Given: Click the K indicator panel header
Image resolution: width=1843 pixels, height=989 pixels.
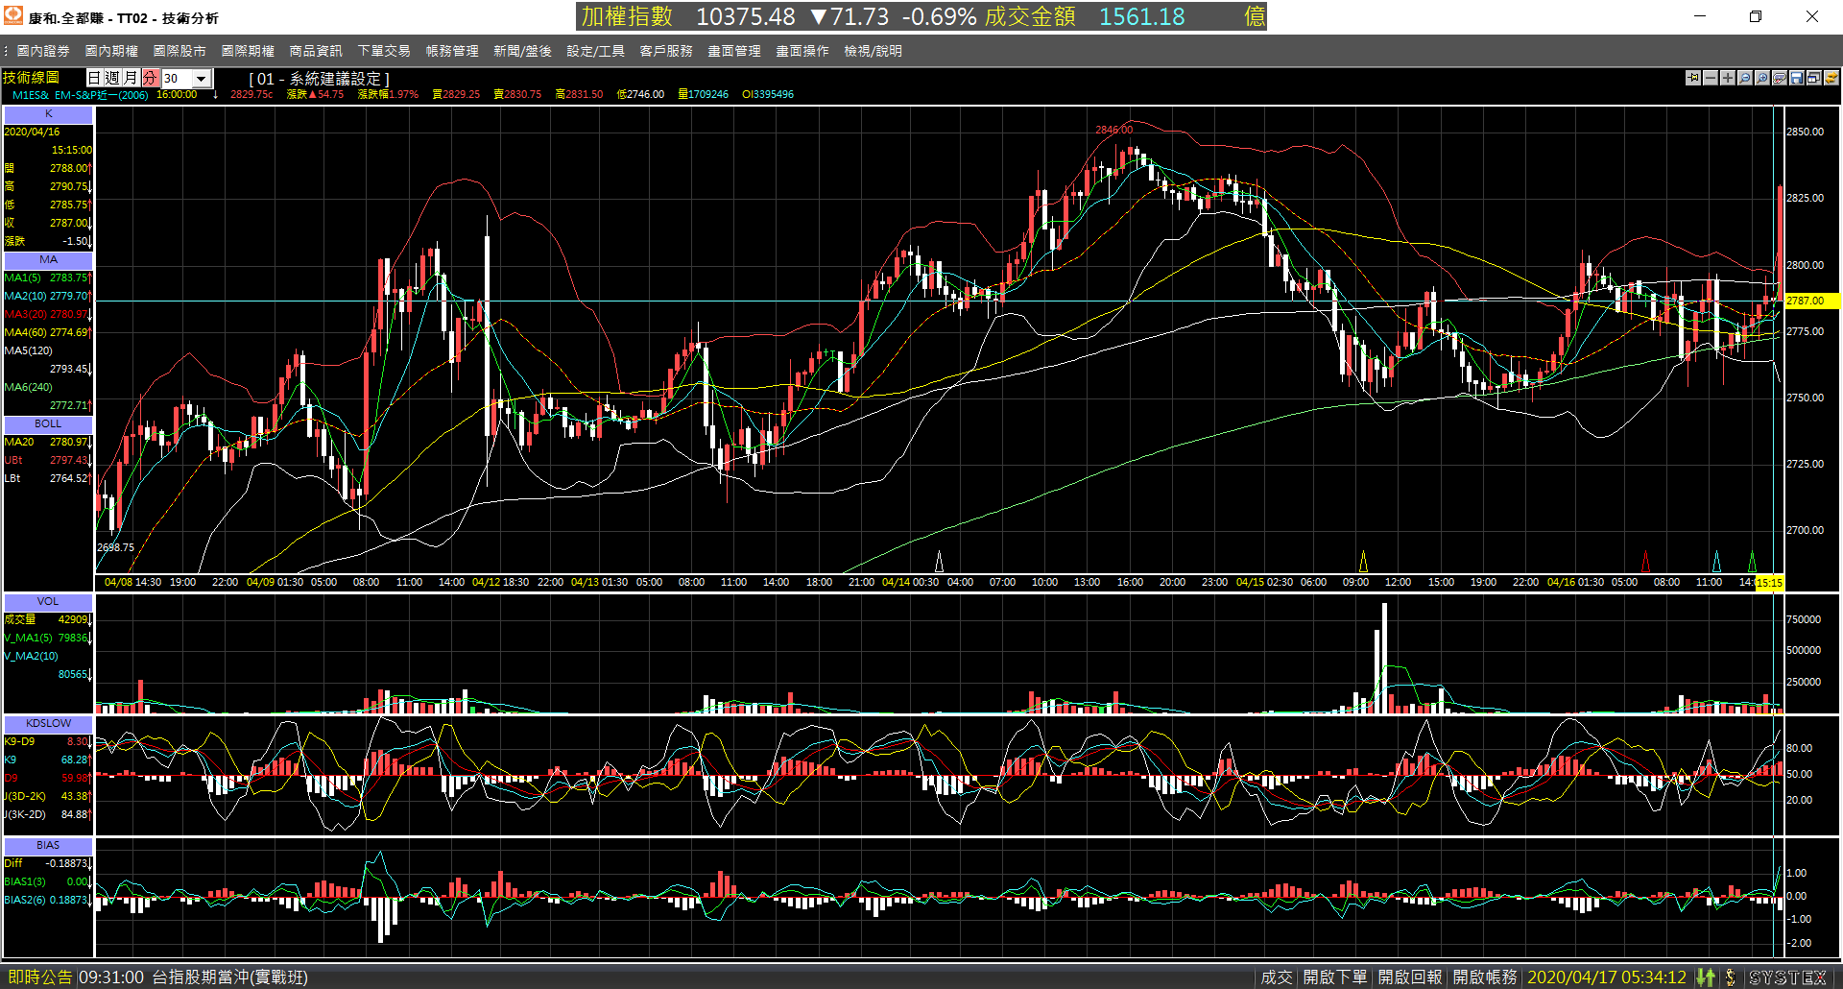Looking at the screenshot, I should (48, 114).
